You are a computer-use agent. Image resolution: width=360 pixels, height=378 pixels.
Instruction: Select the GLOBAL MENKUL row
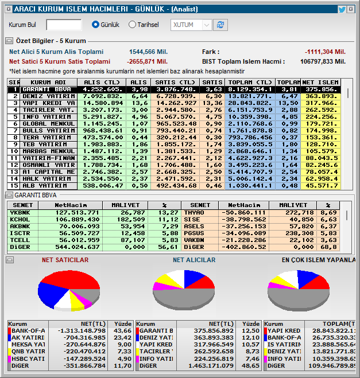[x=174, y=124]
